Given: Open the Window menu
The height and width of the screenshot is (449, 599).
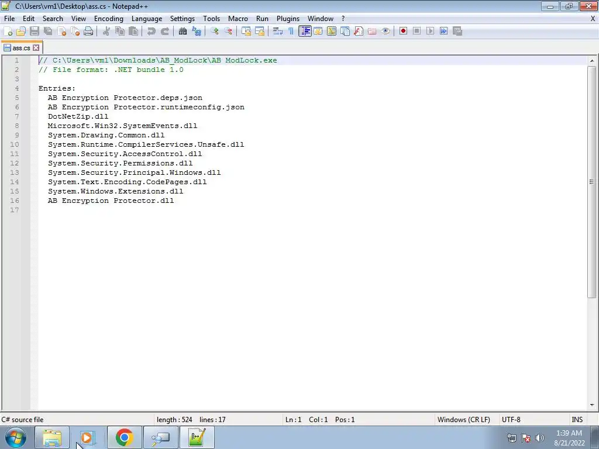Looking at the screenshot, I should [x=321, y=19].
